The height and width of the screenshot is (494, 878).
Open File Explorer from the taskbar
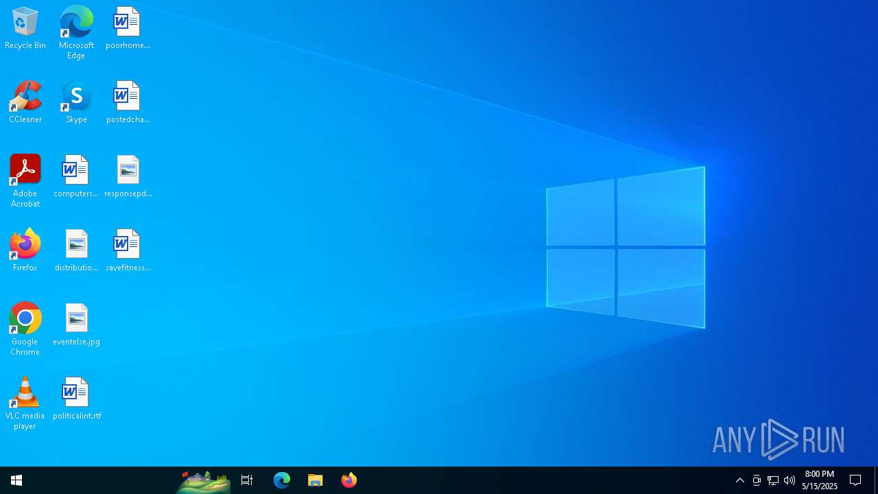click(316, 480)
